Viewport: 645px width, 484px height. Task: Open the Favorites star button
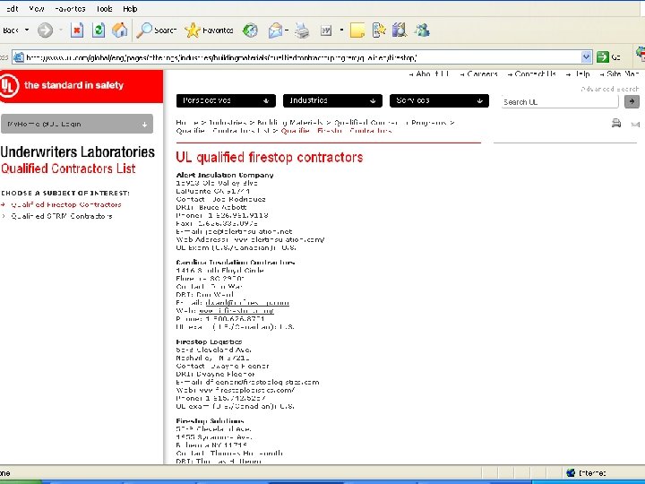click(x=209, y=30)
